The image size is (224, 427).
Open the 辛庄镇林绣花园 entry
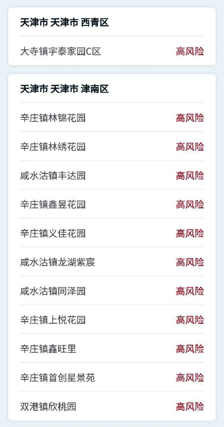112,147
